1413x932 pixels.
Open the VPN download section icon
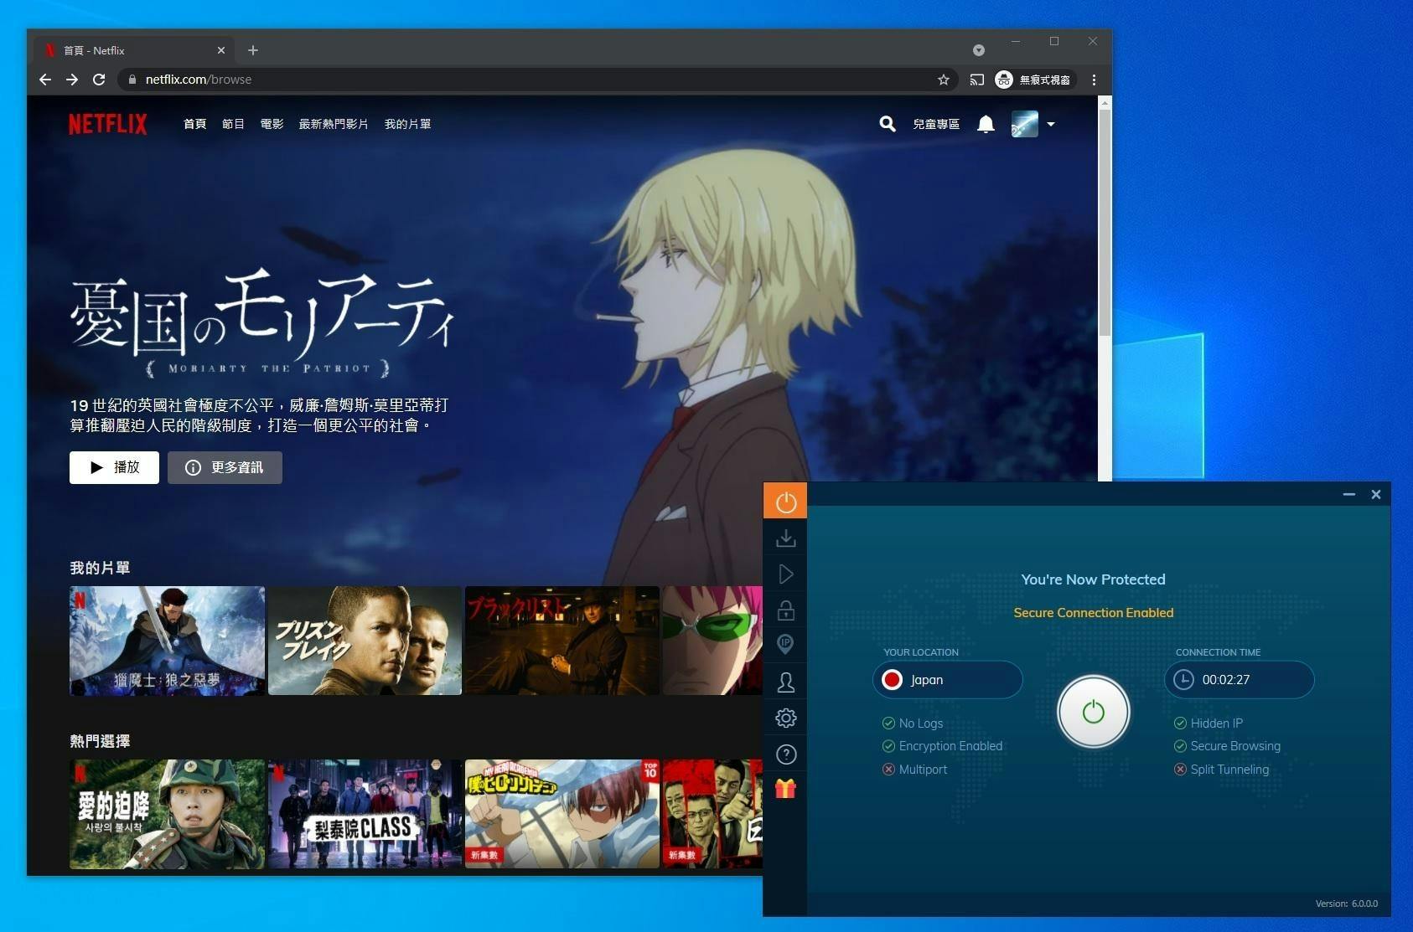point(785,538)
